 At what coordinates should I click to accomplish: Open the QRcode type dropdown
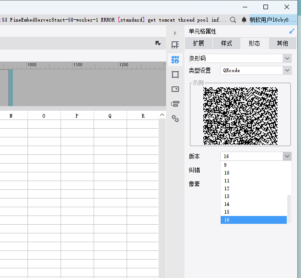[x=256, y=70]
